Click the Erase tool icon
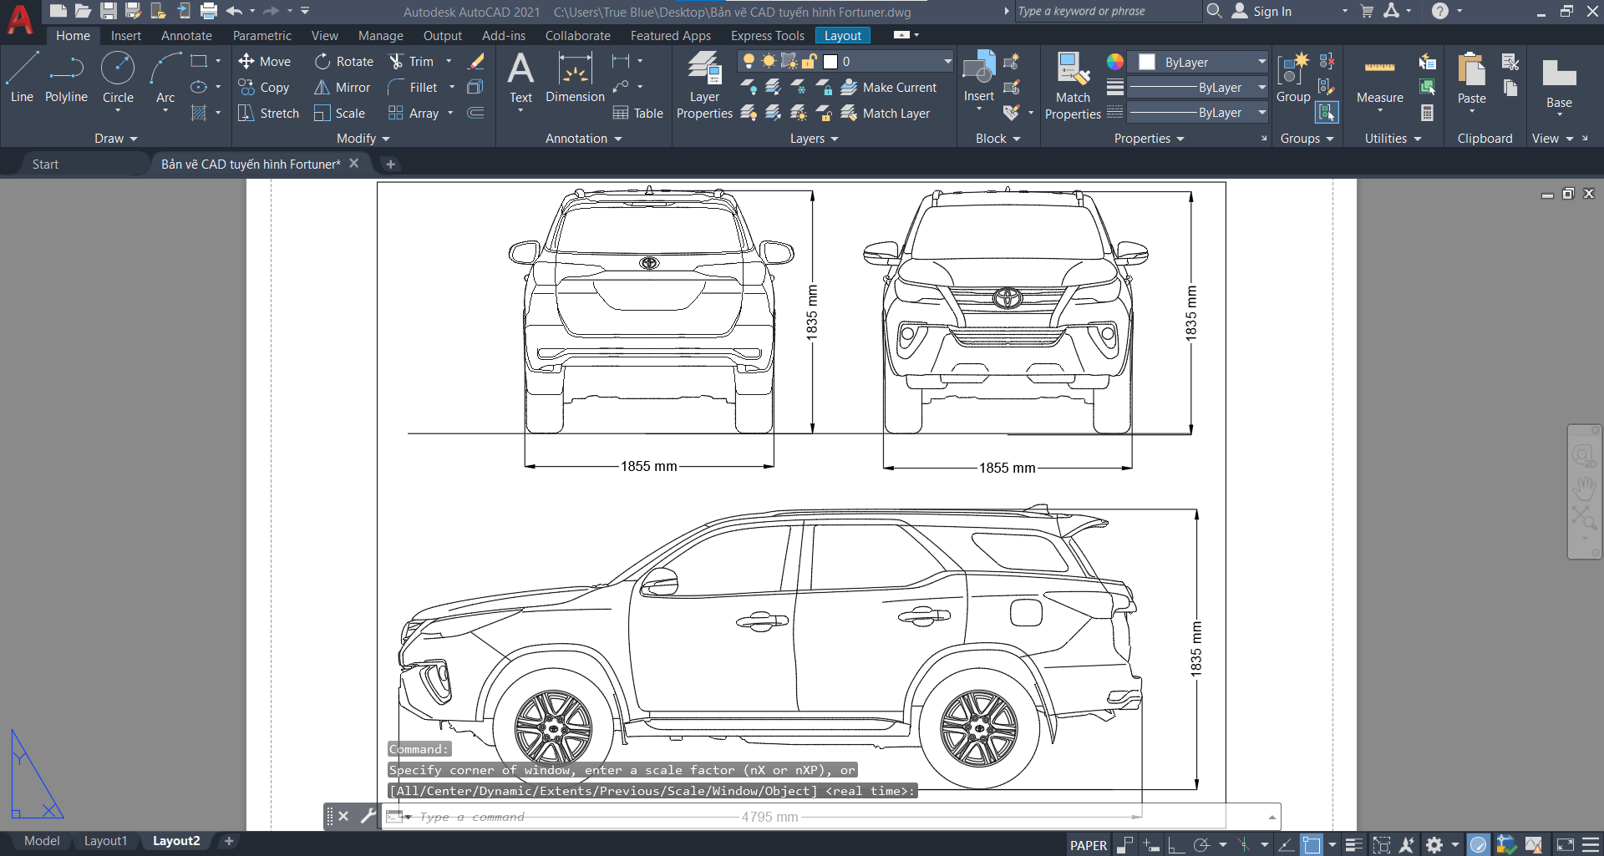Viewport: 1604px width, 856px height. (x=476, y=61)
